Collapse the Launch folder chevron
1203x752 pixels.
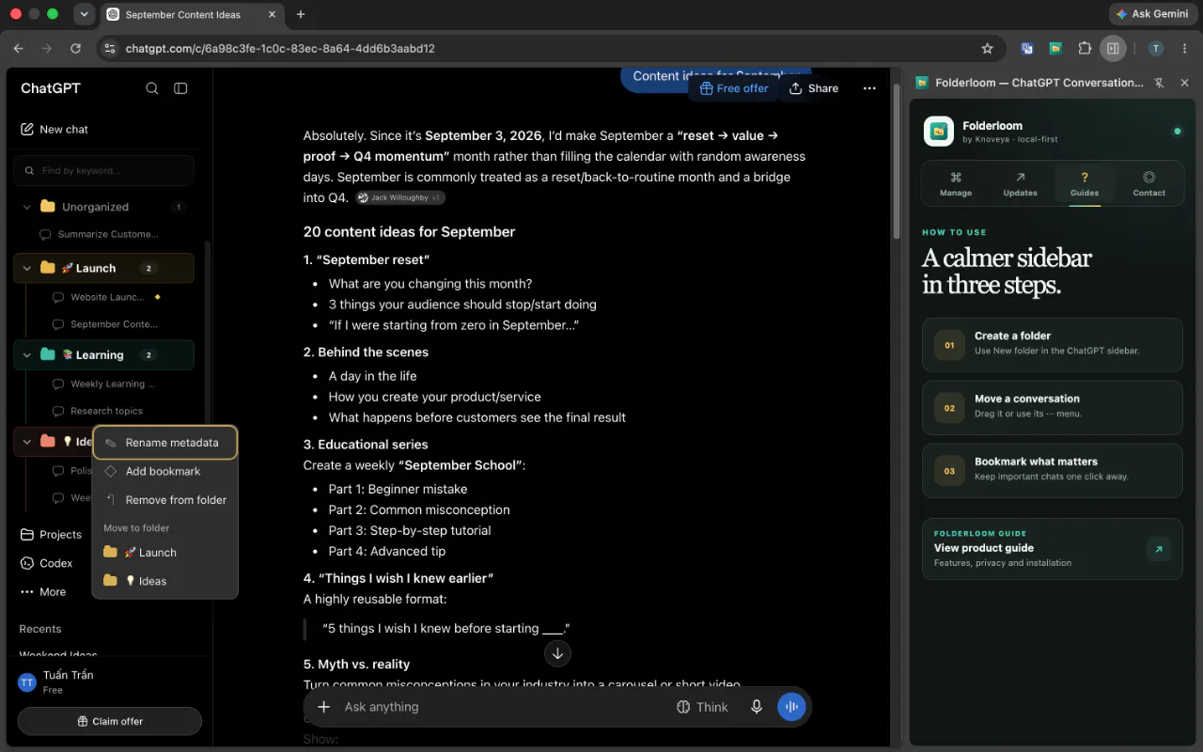[27, 268]
